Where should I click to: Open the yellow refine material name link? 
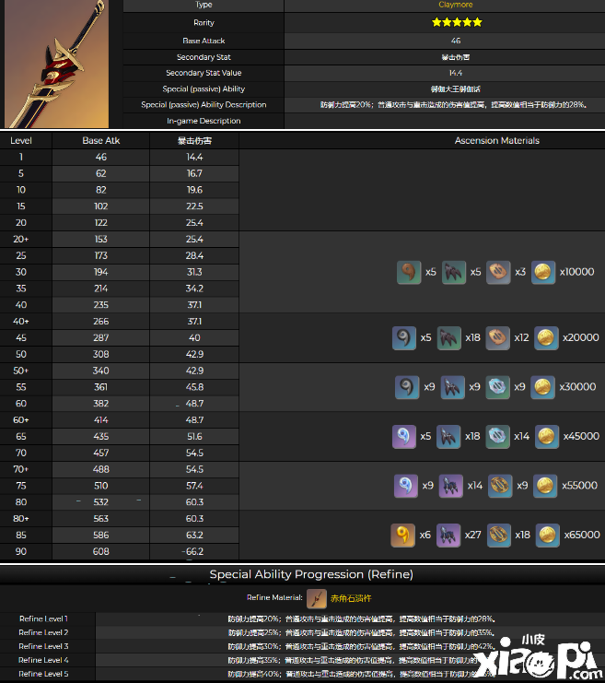[351, 598]
